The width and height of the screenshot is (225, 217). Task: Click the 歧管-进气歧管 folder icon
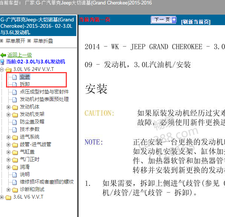click(15, 145)
